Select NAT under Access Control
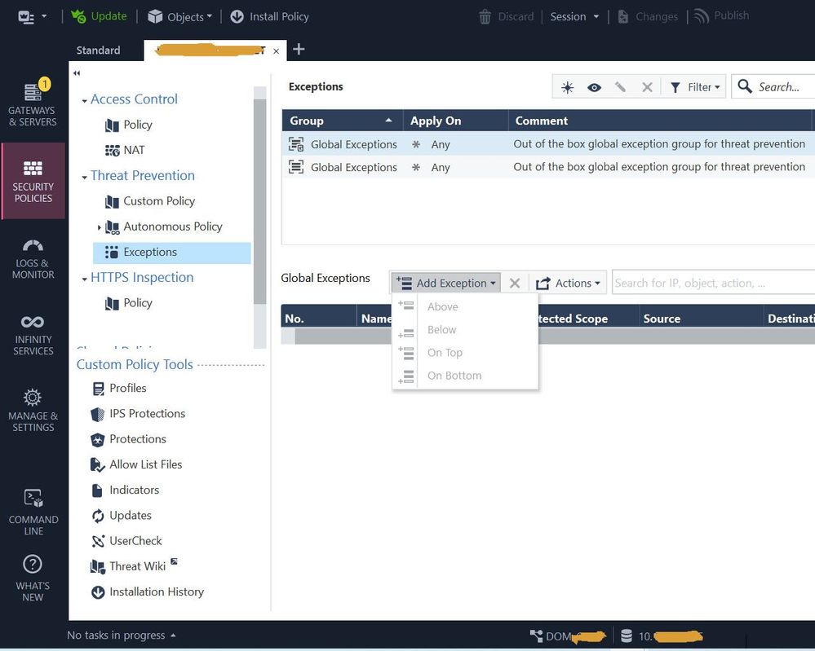 coord(134,150)
